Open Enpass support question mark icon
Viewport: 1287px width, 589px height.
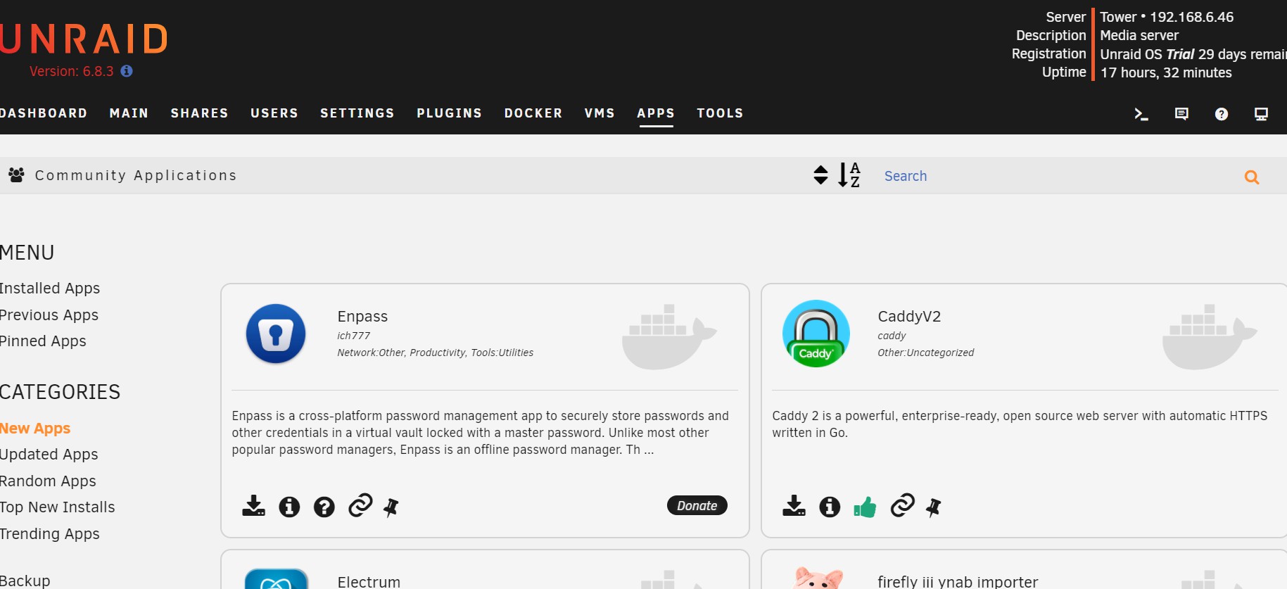click(324, 507)
